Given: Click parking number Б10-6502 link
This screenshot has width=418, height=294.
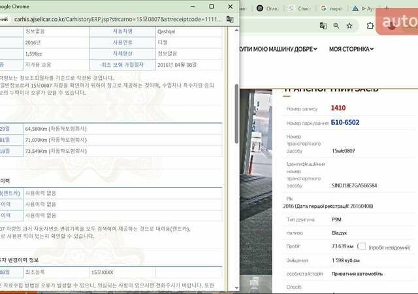Looking at the screenshot, I should (x=345, y=122).
